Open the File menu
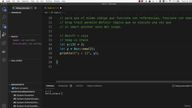 13,1
